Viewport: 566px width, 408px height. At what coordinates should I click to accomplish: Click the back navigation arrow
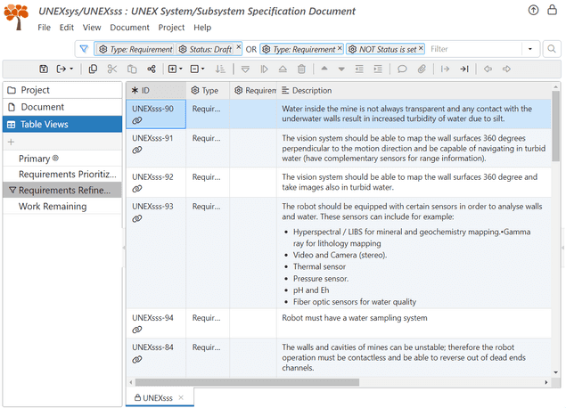pos(488,69)
